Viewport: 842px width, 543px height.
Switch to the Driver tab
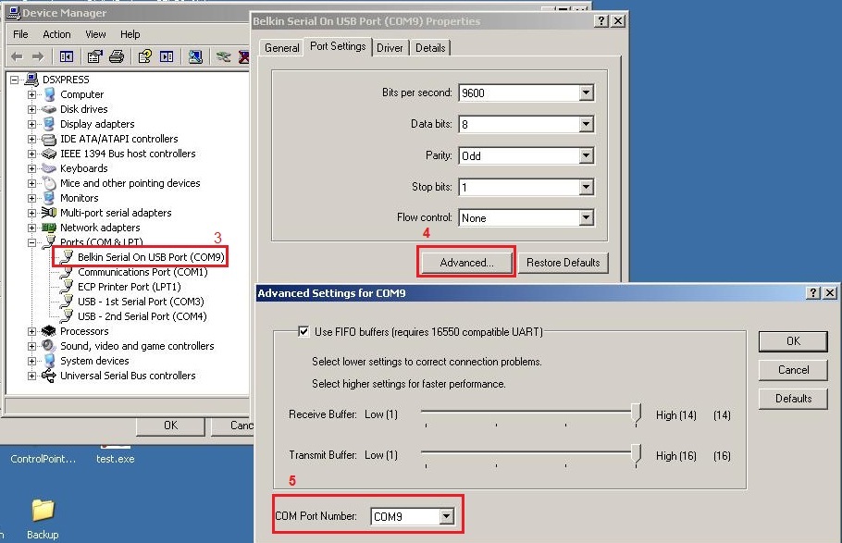(389, 47)
